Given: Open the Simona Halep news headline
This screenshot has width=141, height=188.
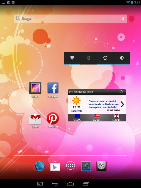Looking at the screenshot, I should (x=104, y=104).
